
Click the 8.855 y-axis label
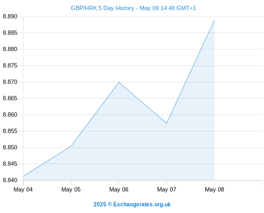(10, 131)
